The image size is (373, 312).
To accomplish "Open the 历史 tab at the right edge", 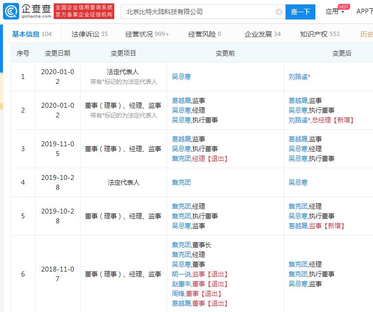I will point(366,34).
